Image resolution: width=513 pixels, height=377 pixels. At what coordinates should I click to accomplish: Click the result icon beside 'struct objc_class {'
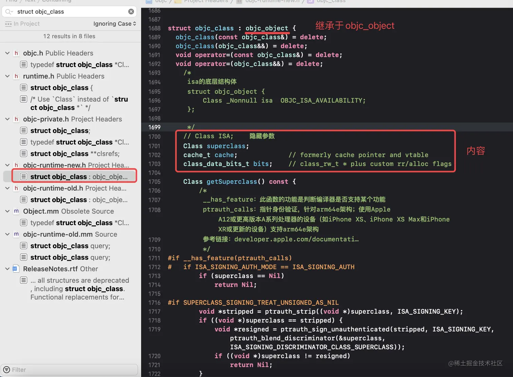23,87
